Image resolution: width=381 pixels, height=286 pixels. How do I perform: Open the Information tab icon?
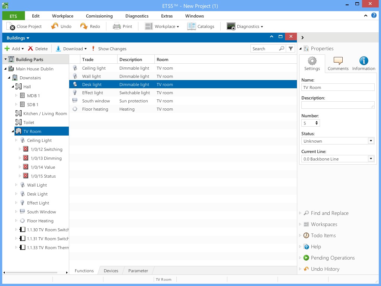tap(364, 61)
